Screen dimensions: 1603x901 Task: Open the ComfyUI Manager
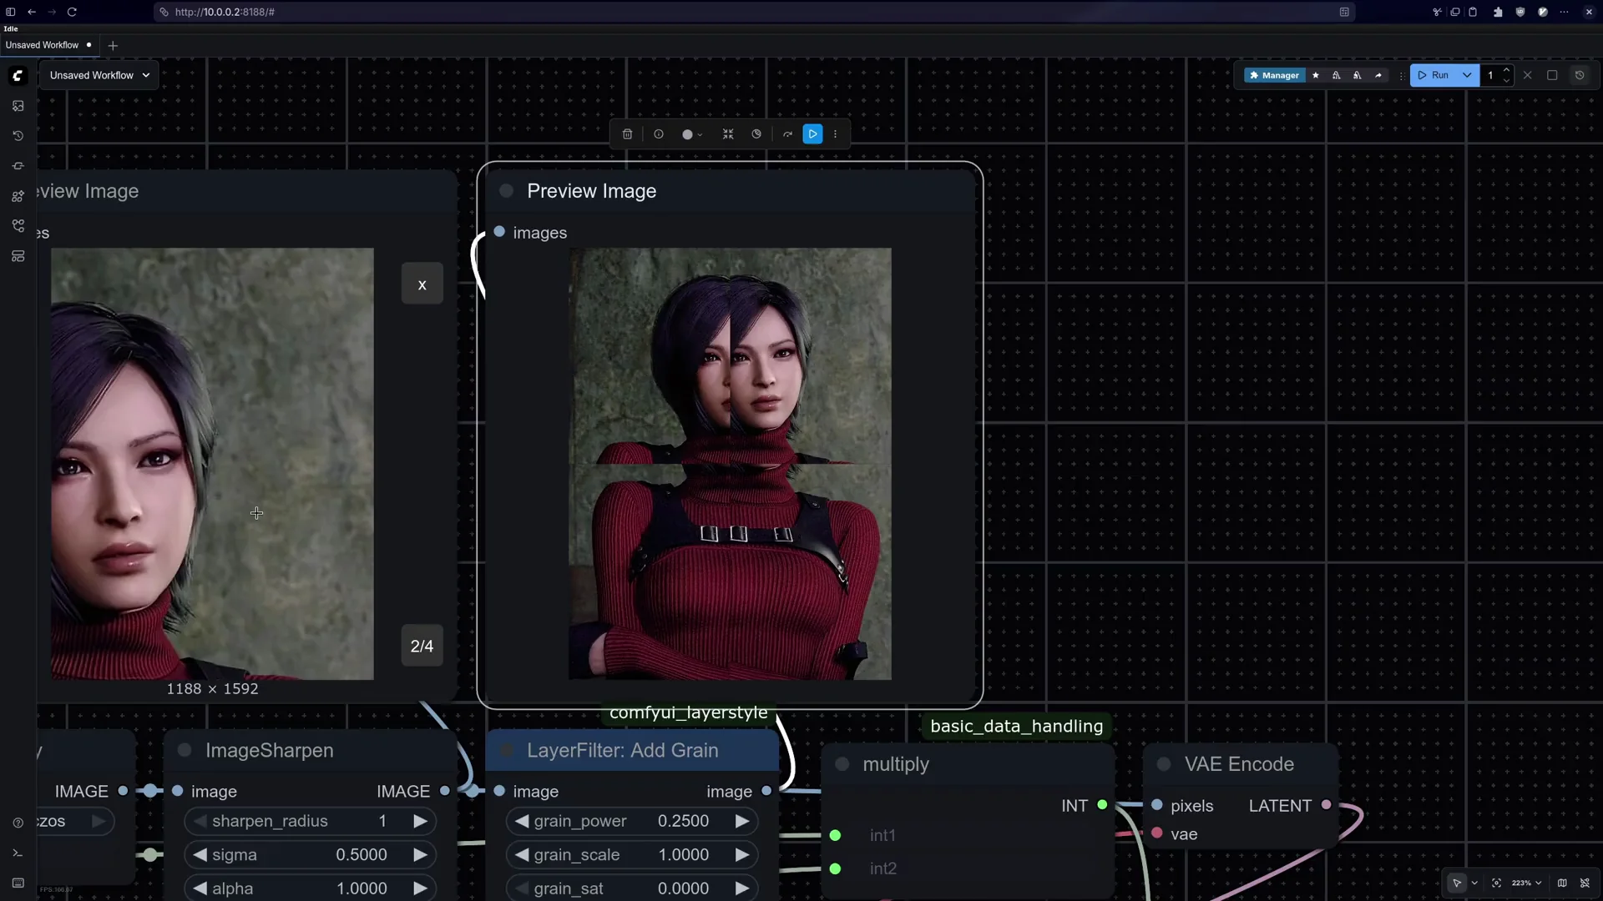1276,75
